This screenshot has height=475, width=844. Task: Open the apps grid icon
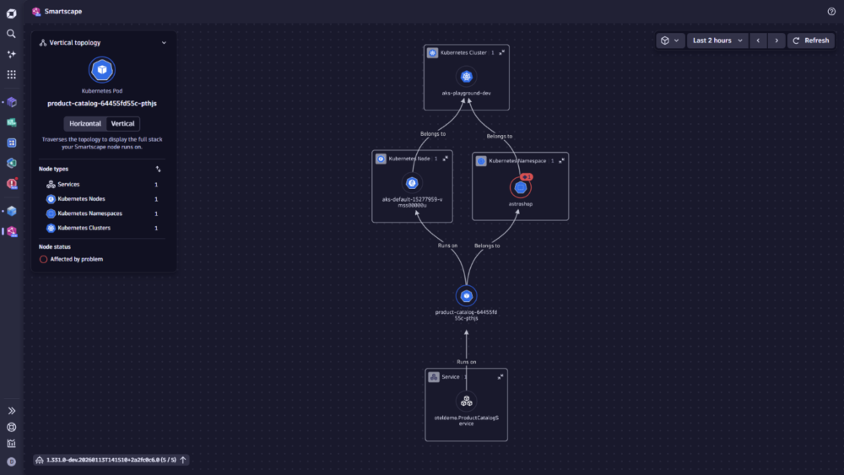11,75
